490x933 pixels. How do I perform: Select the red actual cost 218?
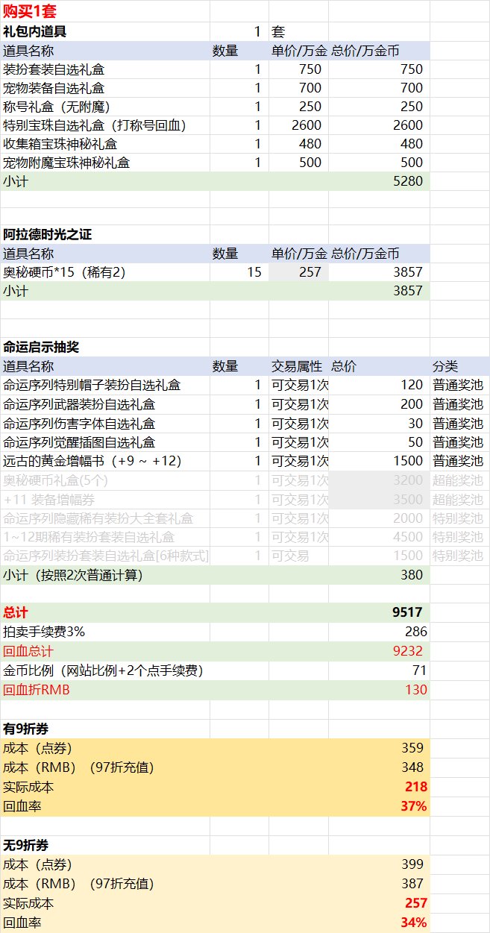click(x=416, y=786)
